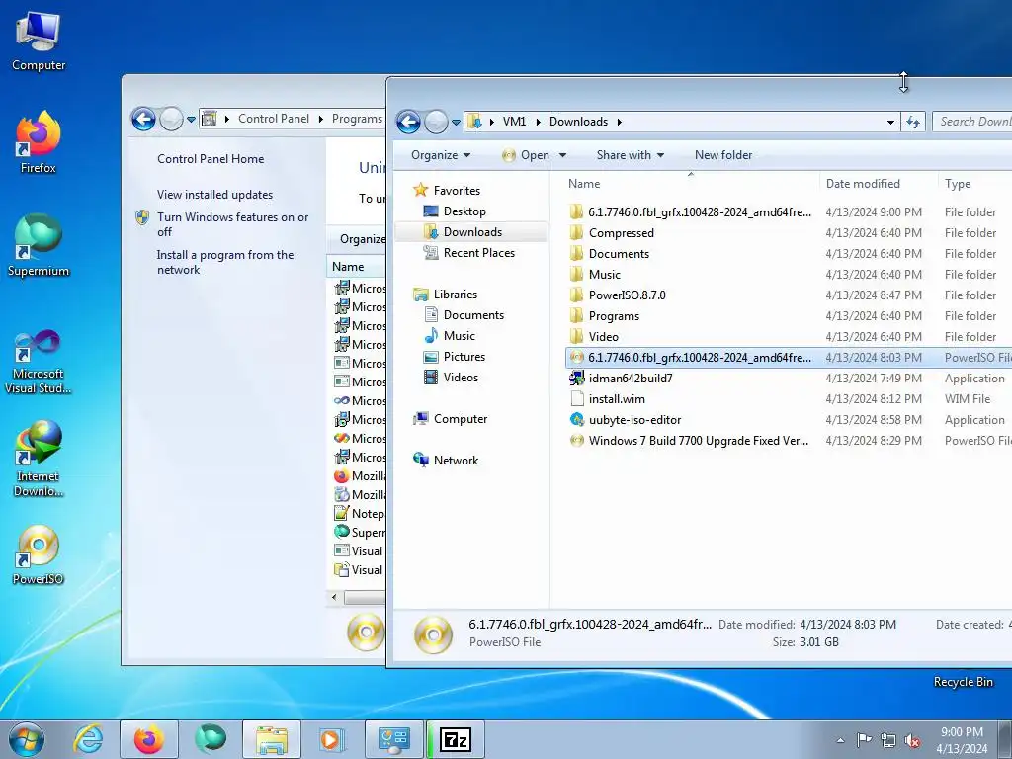
Task: Select the Microsoft Visual Studio desktop shortcut
Action: click(39, 362)
